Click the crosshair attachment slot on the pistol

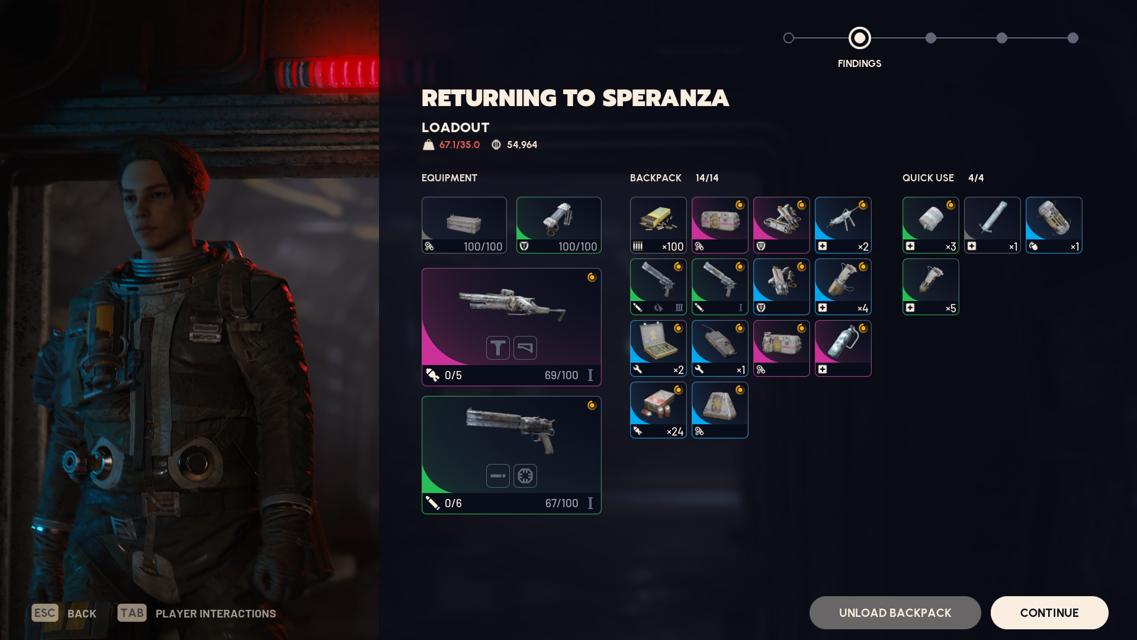click(525, 476)
